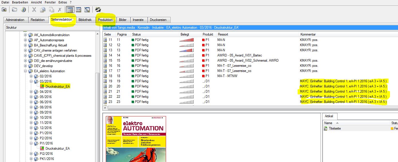Click the scissors cut icon
The width and height of the screenshot is (398, 162).
[34, 10]
